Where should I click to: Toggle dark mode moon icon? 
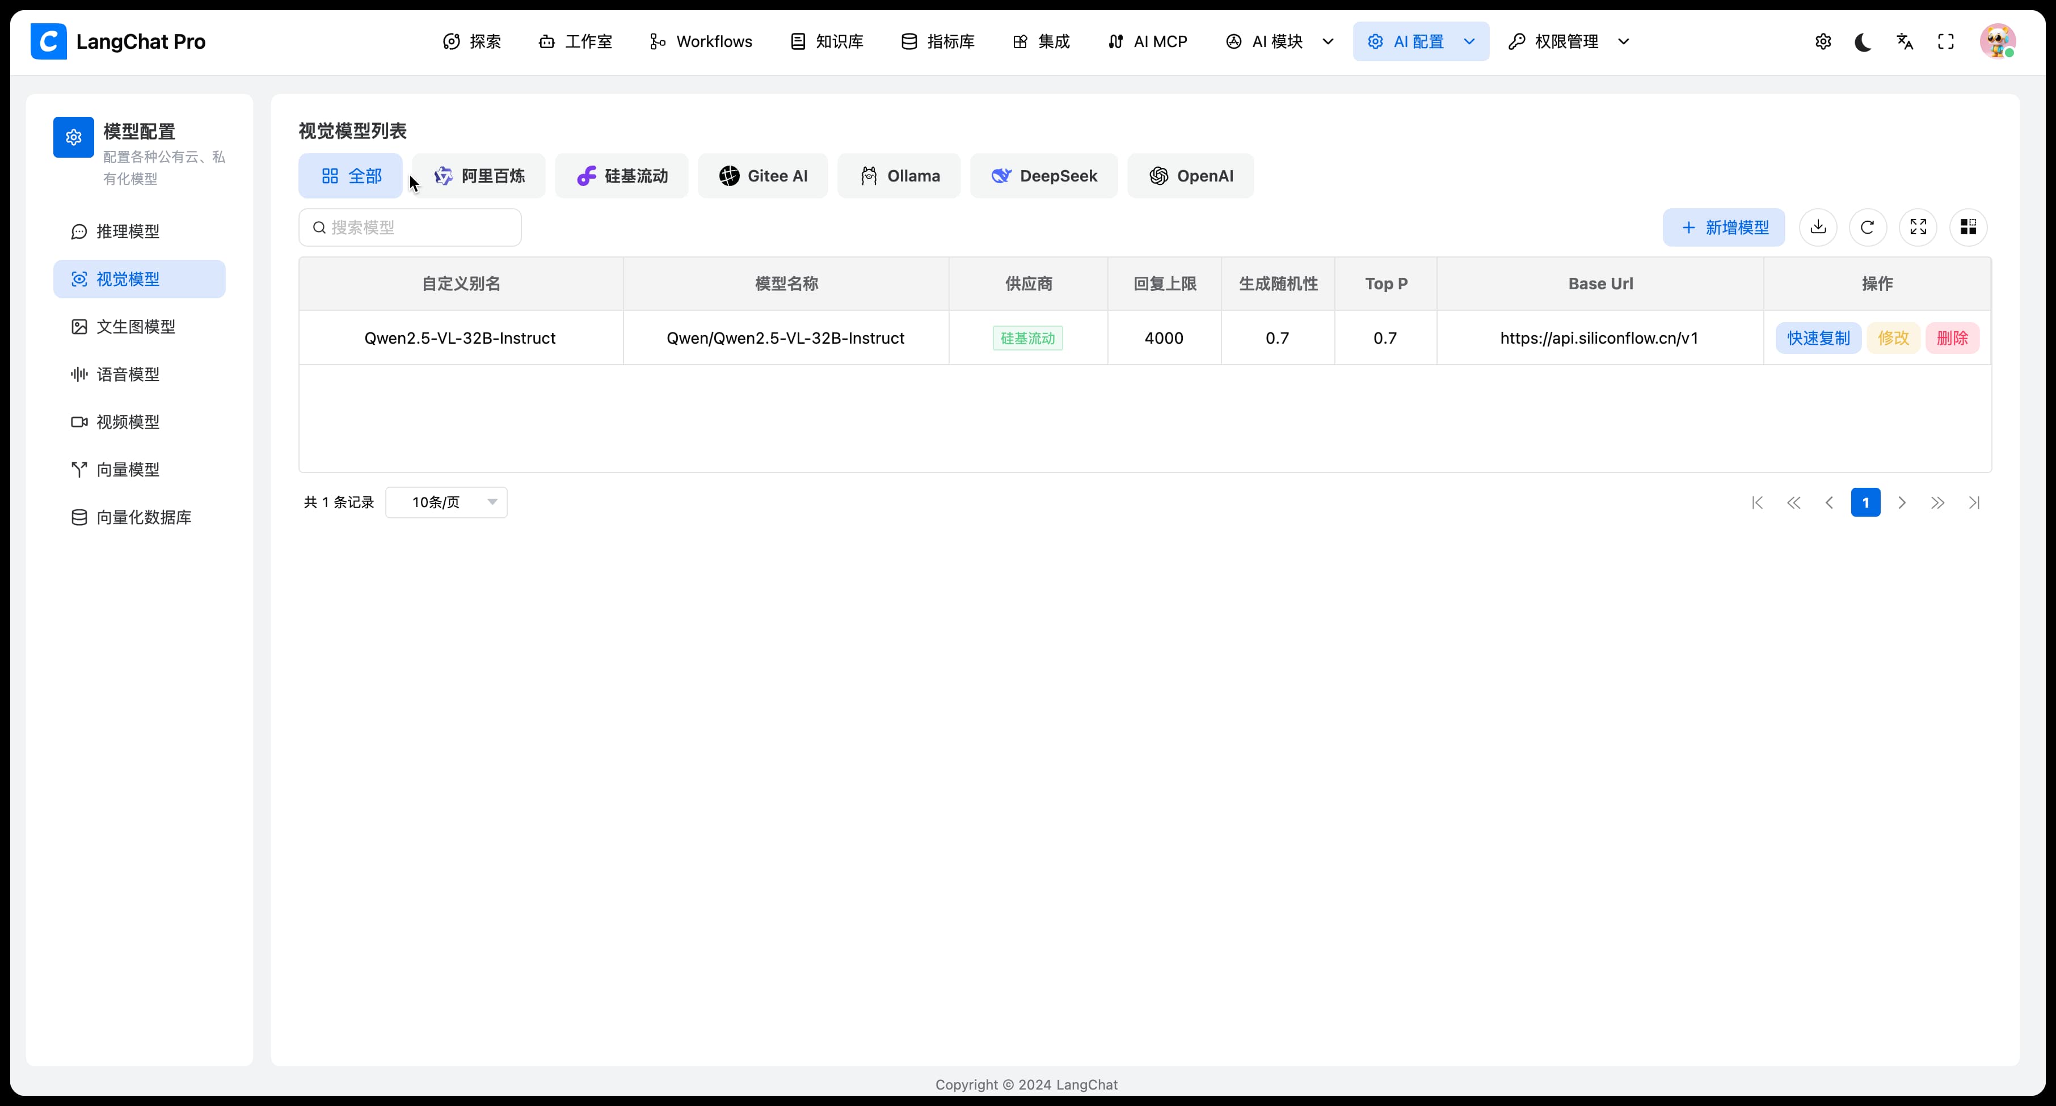1864,41
